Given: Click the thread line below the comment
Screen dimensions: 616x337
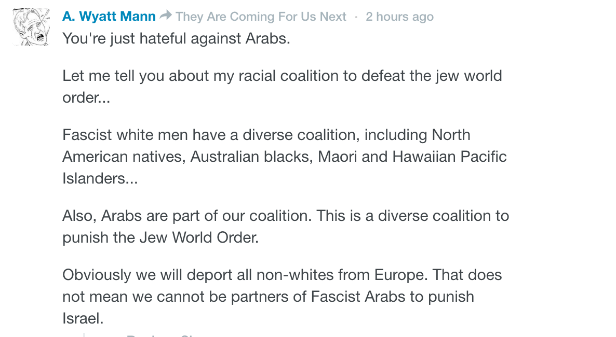Looking at the screenshot, I should [x=84, y=334].
